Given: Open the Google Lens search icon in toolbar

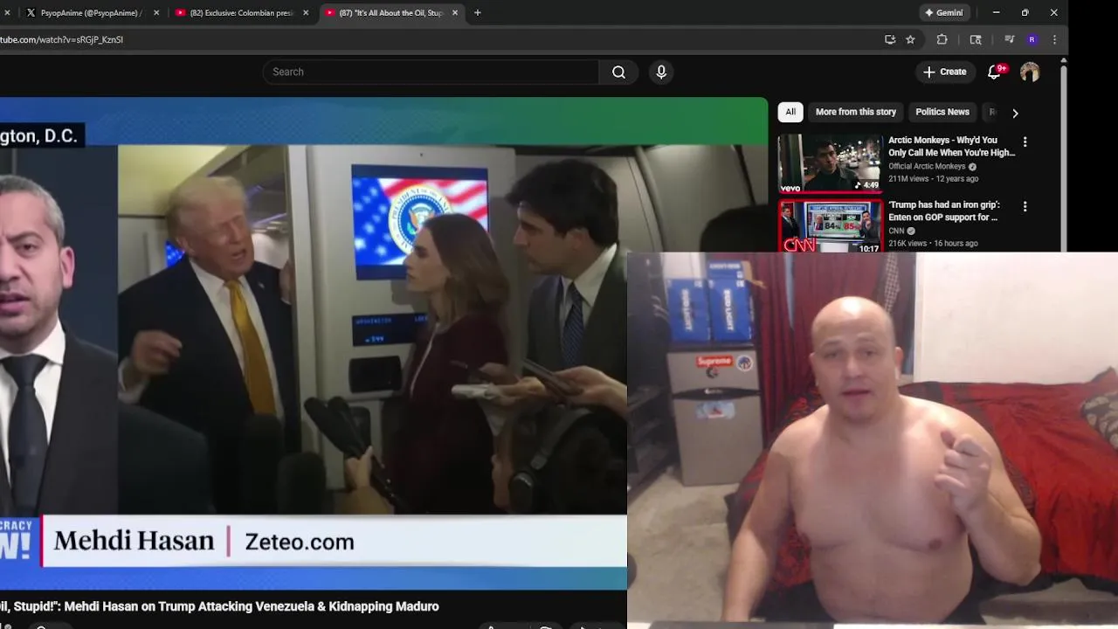Looking at the screenshot, I should click(x=976, y=39).
